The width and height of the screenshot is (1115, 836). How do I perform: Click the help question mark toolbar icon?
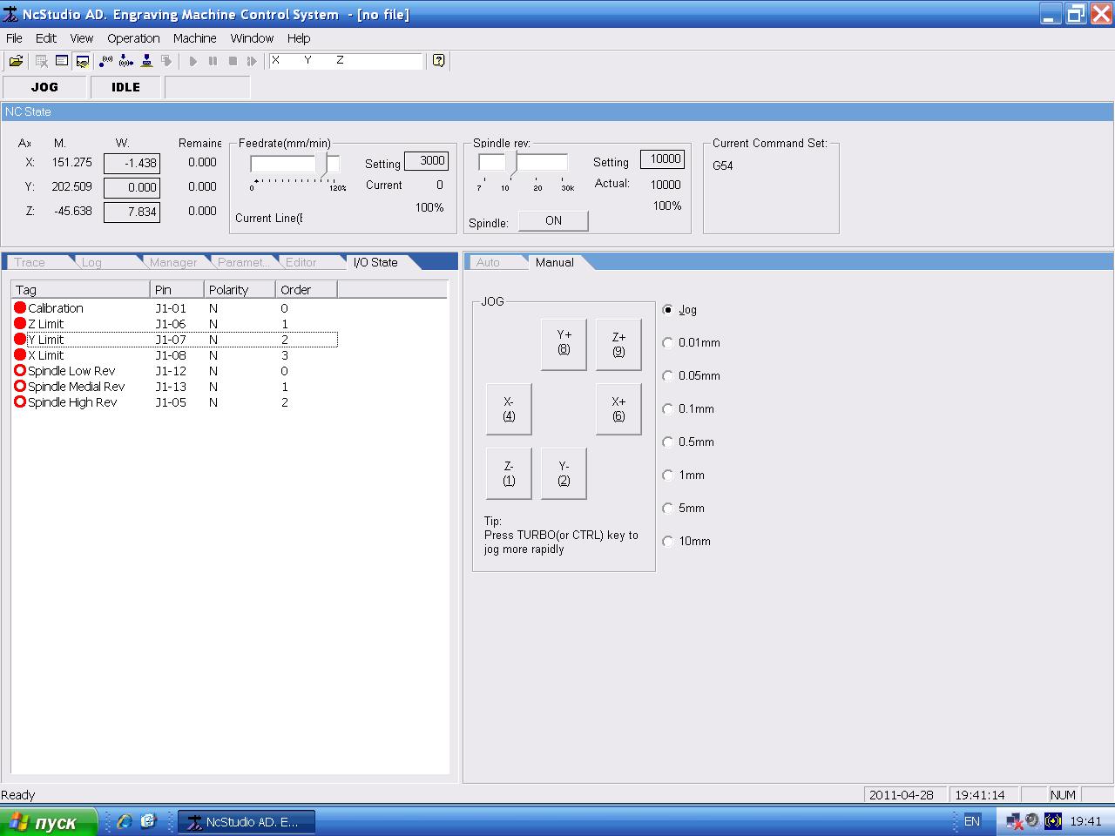point(438,61)
